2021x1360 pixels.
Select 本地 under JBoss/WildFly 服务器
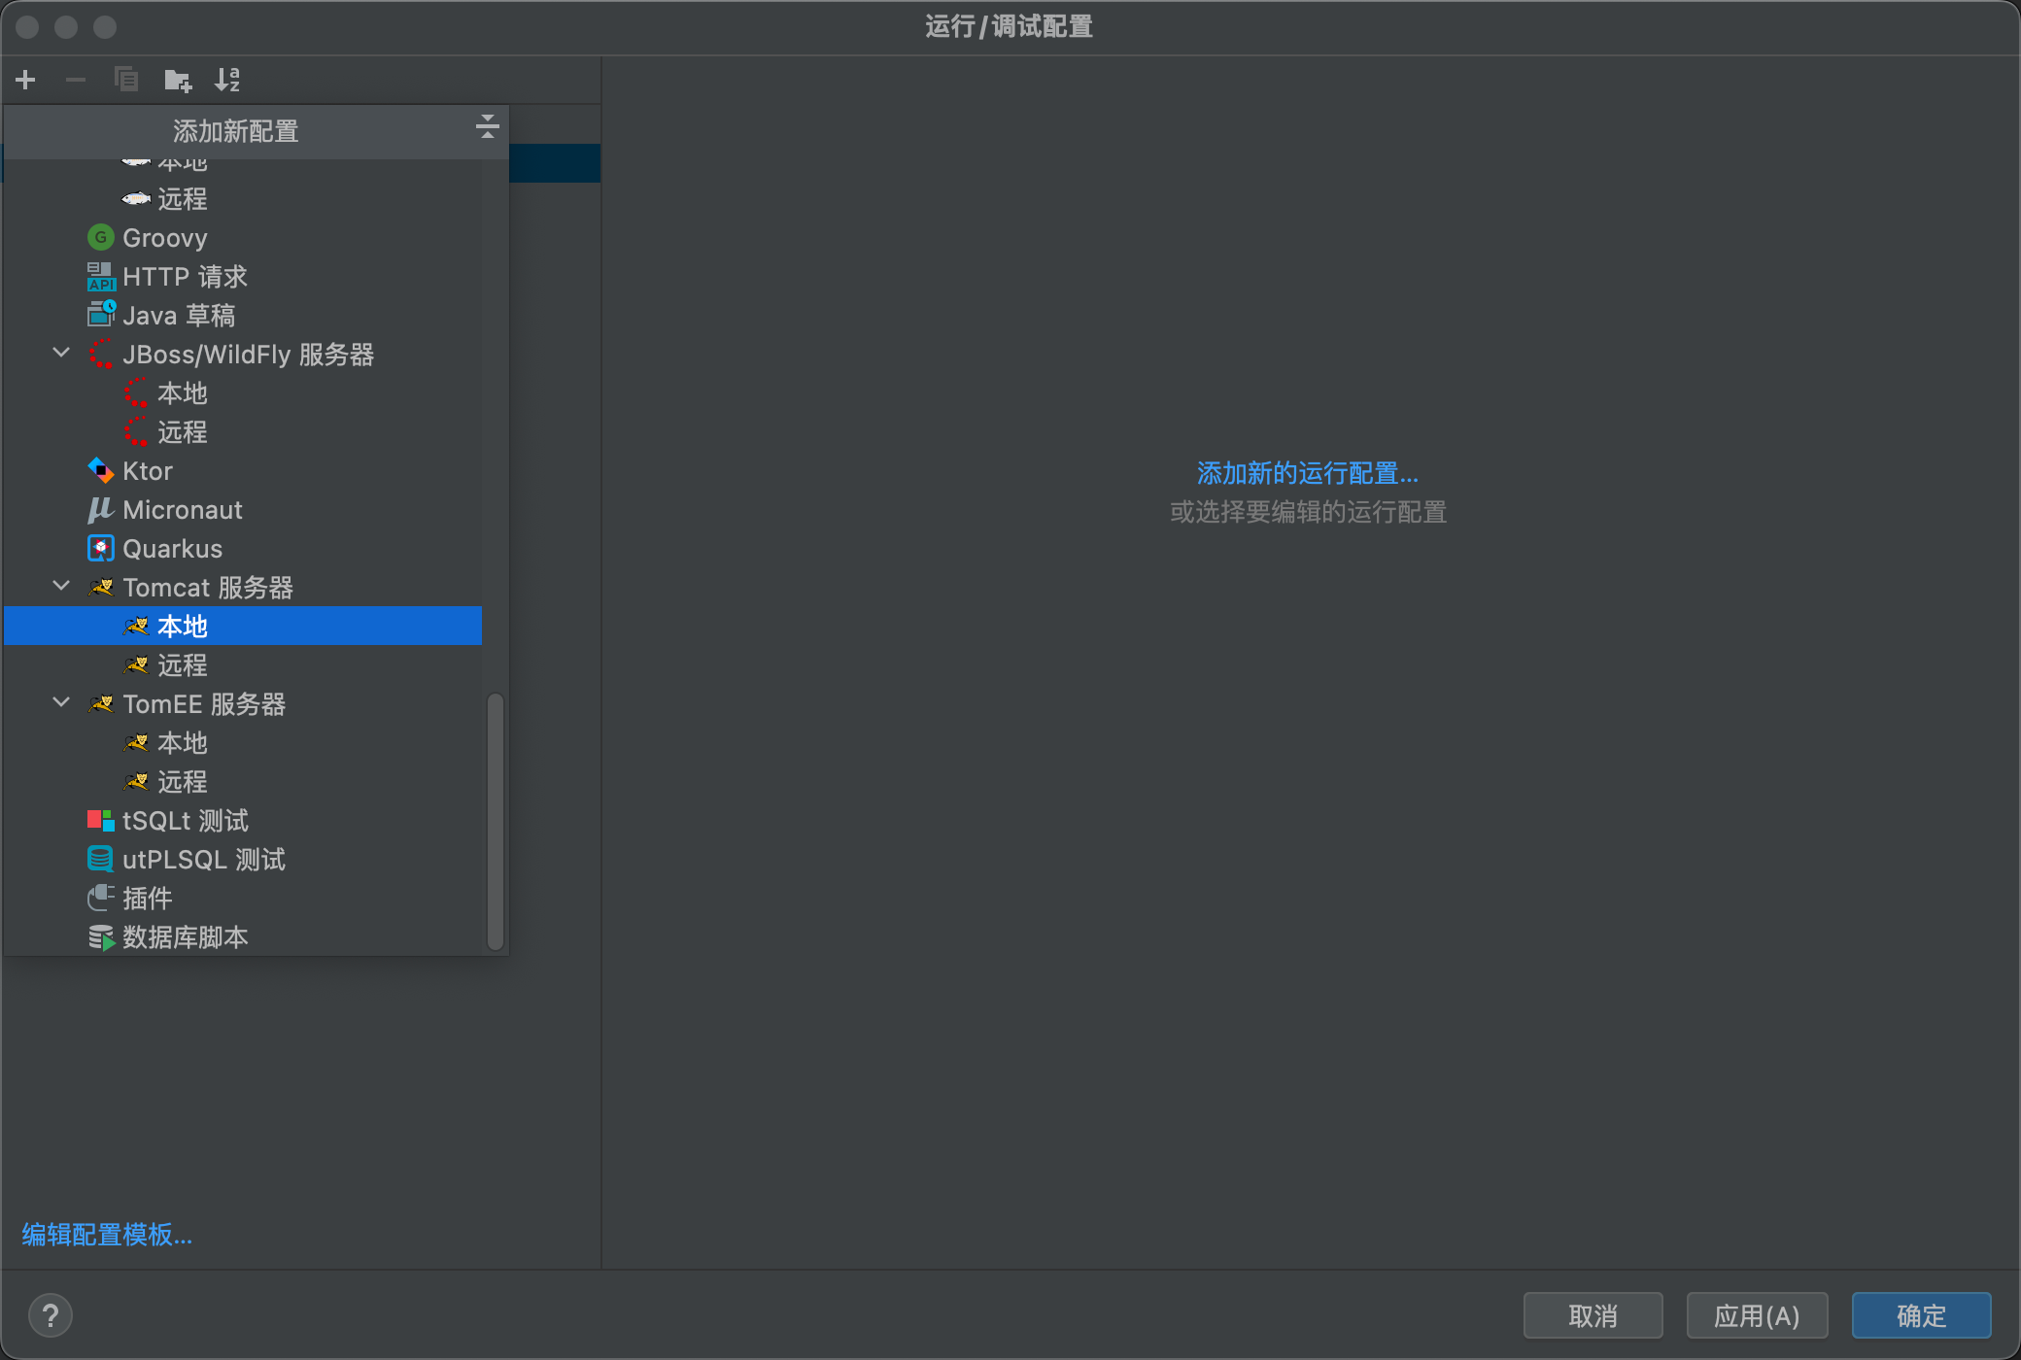(243, 392)
